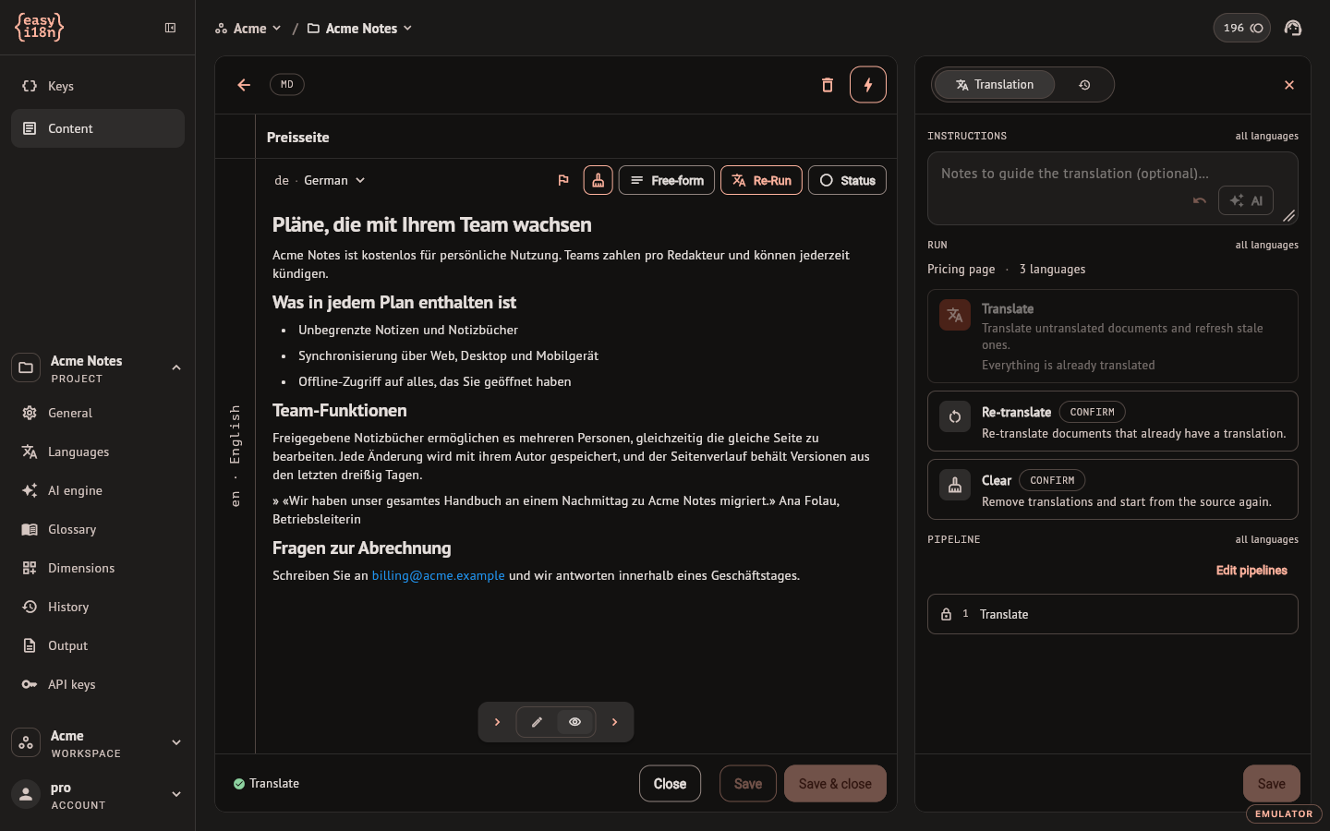This screenshot has width=1330, height=831.
Task: Click the lightning bolt action button
Action: click(868, 85)
